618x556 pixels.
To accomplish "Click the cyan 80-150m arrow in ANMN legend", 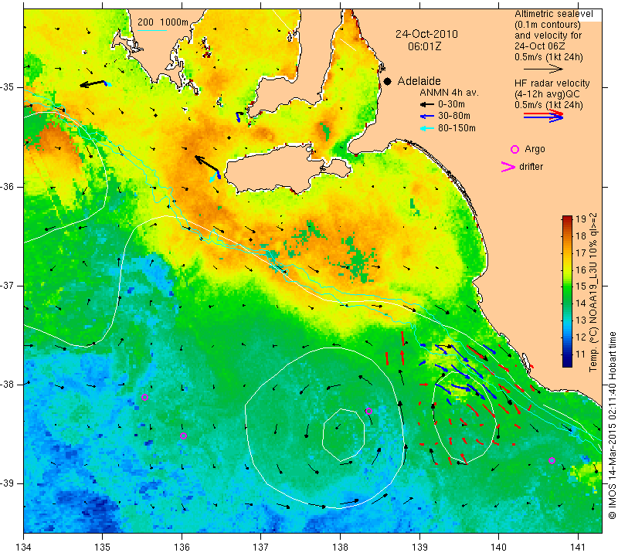I will 427,128.
